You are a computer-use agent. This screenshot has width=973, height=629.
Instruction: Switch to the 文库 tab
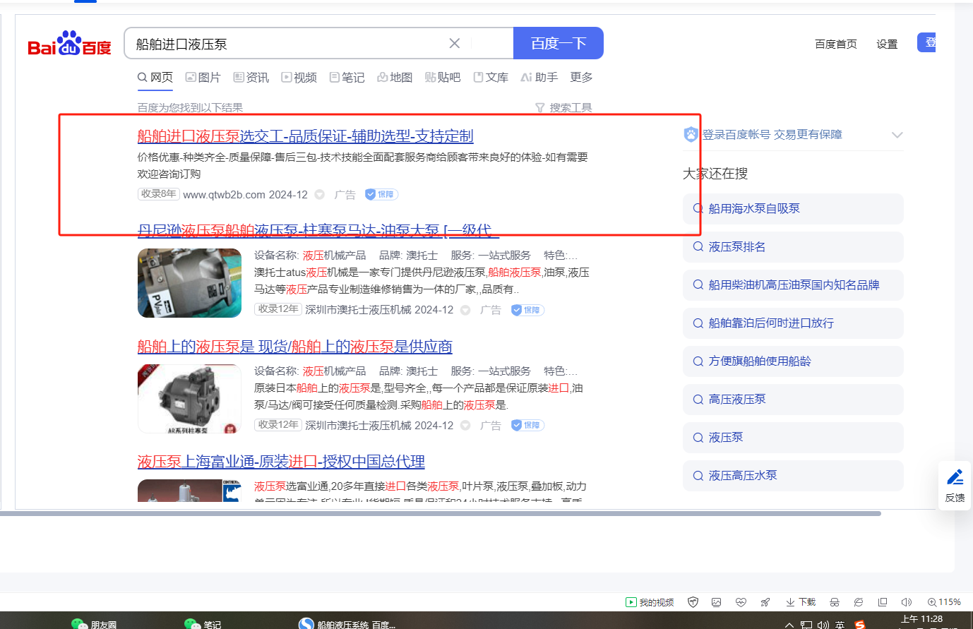coord(491,78)
